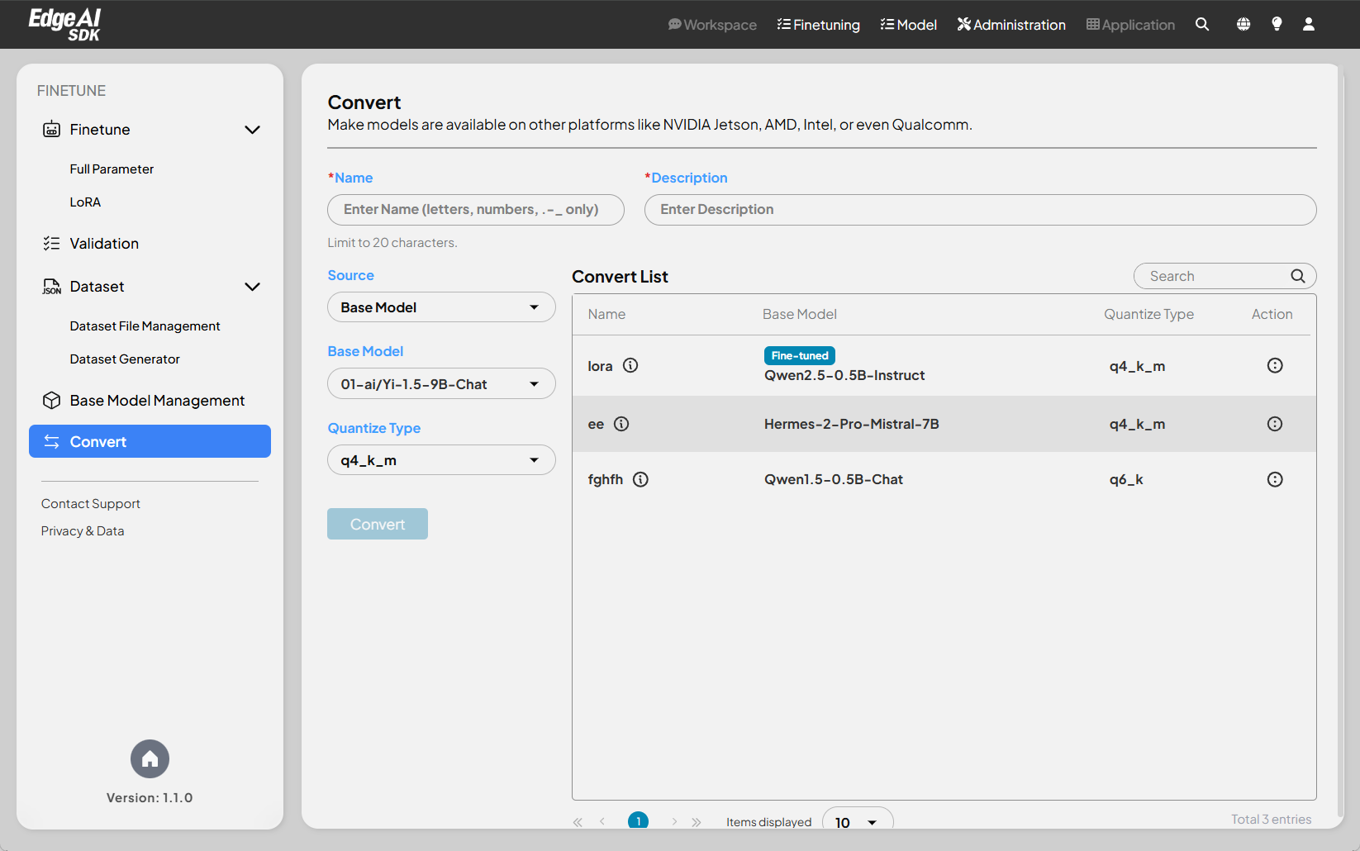Show info for the lora entry
This screenshot has width=1360, height=851.
pyautogui.click(x=630, y=365)
